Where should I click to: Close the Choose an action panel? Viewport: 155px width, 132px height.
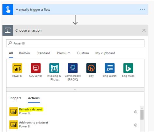point(144,30)
